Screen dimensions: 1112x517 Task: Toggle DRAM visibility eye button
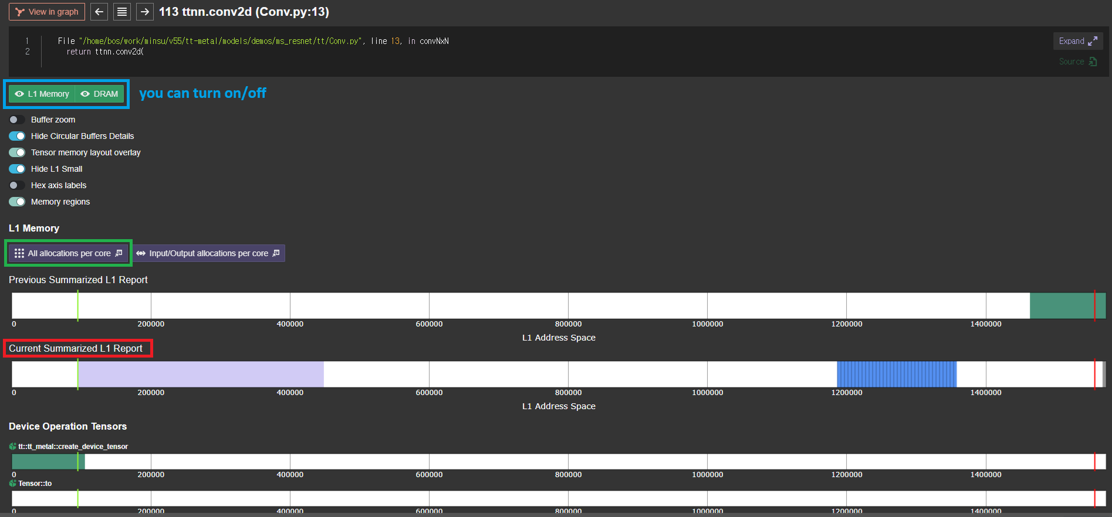[99, 94]
